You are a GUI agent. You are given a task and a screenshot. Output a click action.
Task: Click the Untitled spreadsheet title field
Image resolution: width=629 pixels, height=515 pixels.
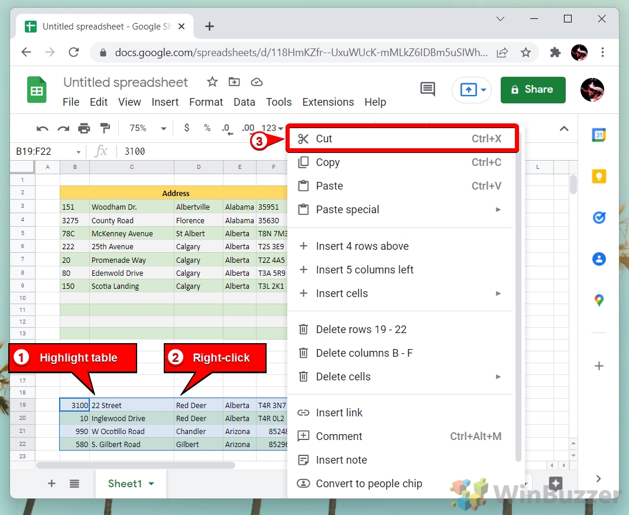[x=125, y=82]
